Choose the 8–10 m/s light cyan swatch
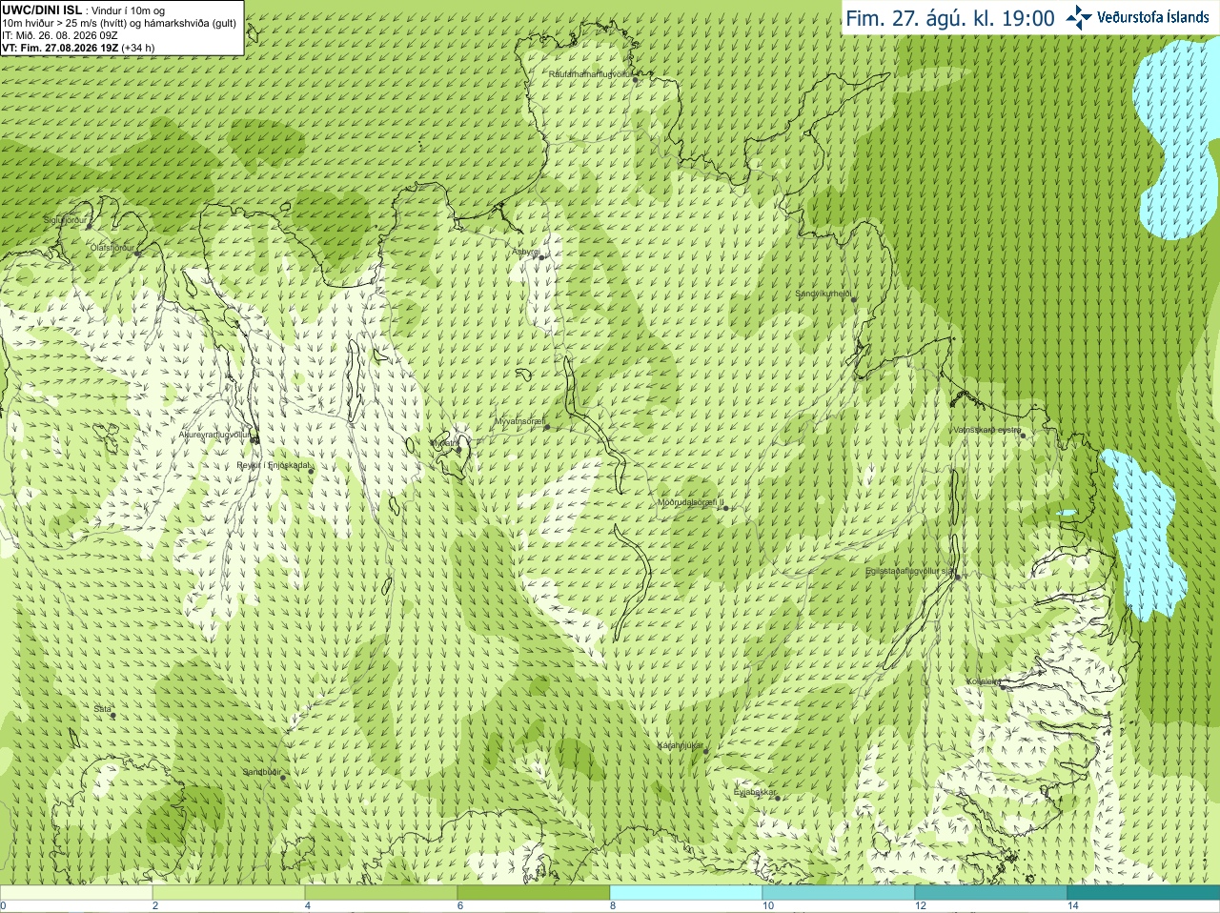This screenshot has height=913, width=1220. 686,893
